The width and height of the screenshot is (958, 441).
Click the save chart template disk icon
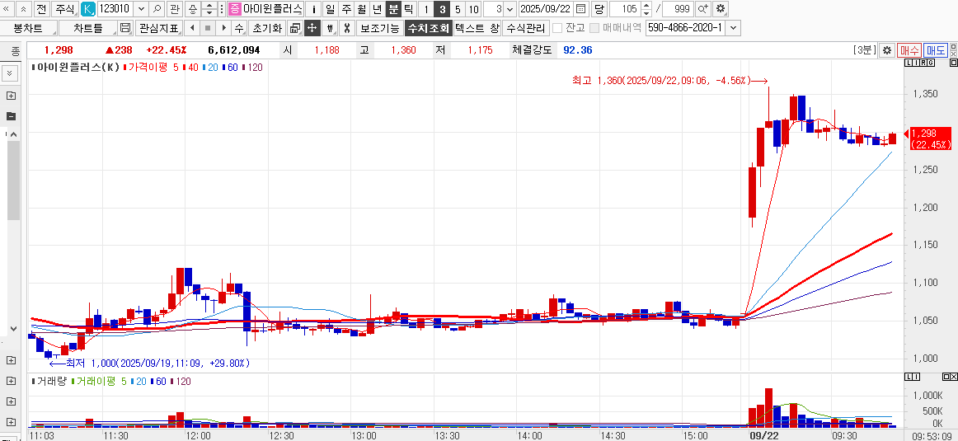[x=125, y=28]
